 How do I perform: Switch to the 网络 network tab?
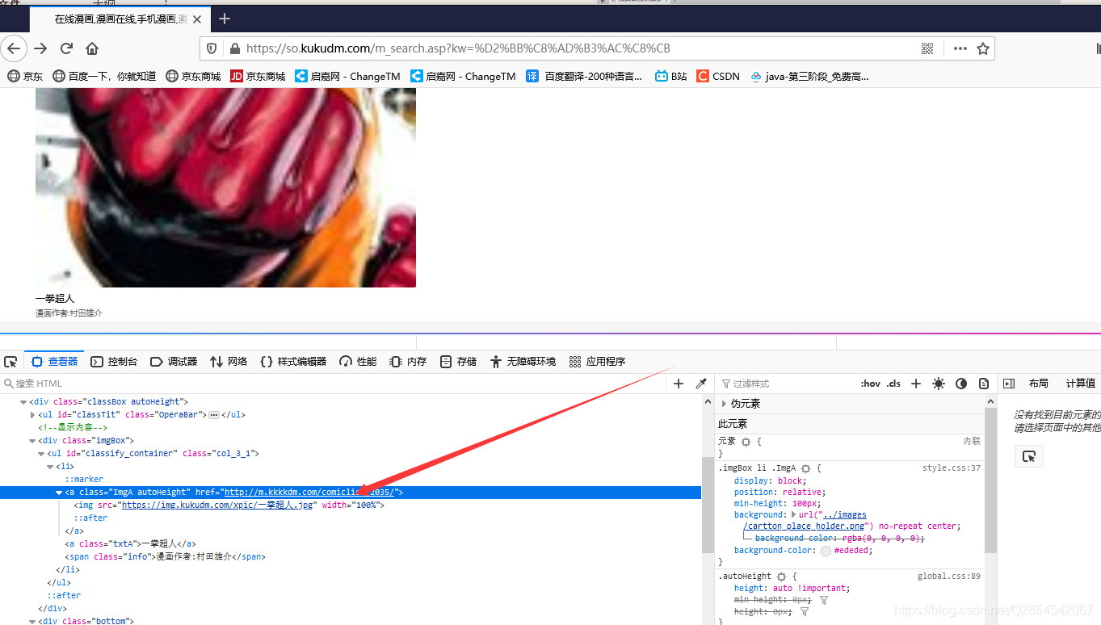[229, 362]
